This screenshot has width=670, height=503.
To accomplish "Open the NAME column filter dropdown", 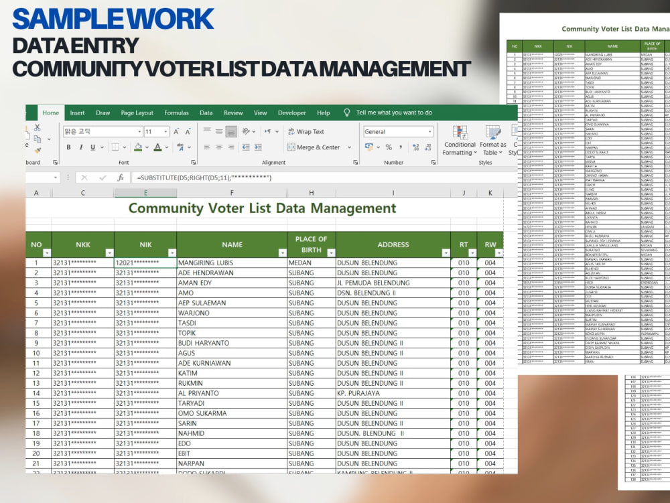I will tap(283, 253).
